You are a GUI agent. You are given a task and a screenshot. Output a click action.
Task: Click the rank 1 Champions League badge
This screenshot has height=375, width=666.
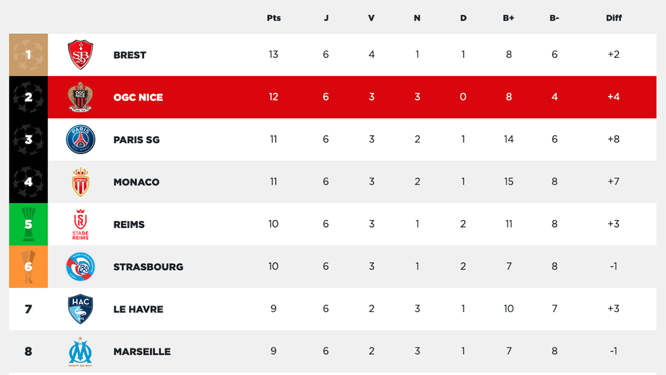28,55
